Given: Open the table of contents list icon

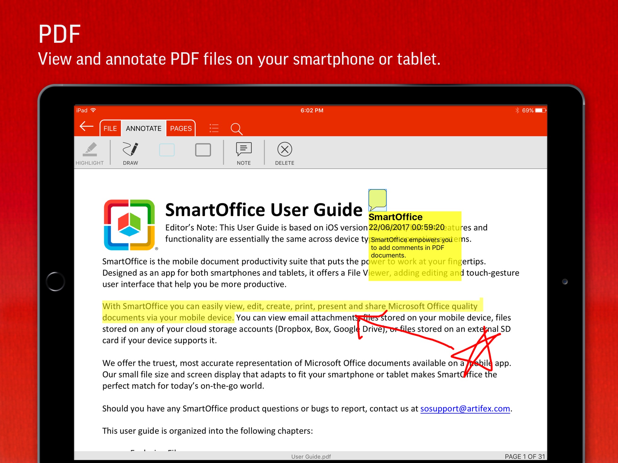Looking at the screenshot, I should [x=214, y=128].
